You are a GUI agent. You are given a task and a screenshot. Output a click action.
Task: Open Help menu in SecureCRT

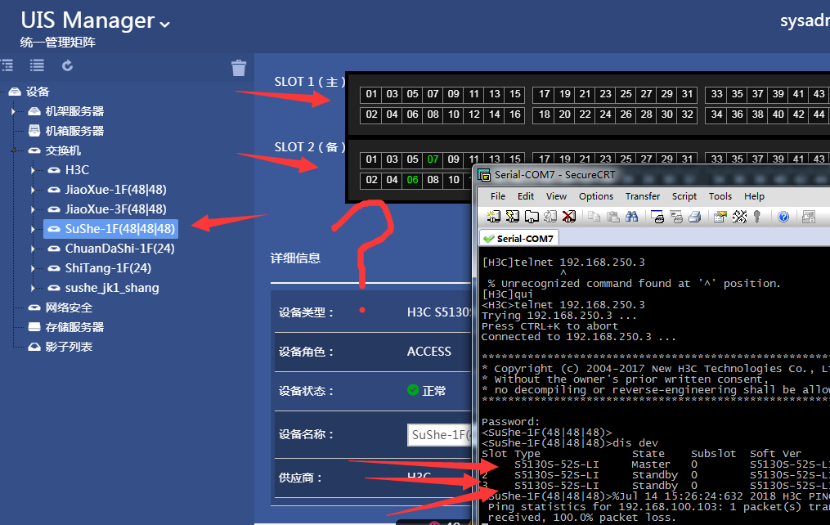click(754, 196)
